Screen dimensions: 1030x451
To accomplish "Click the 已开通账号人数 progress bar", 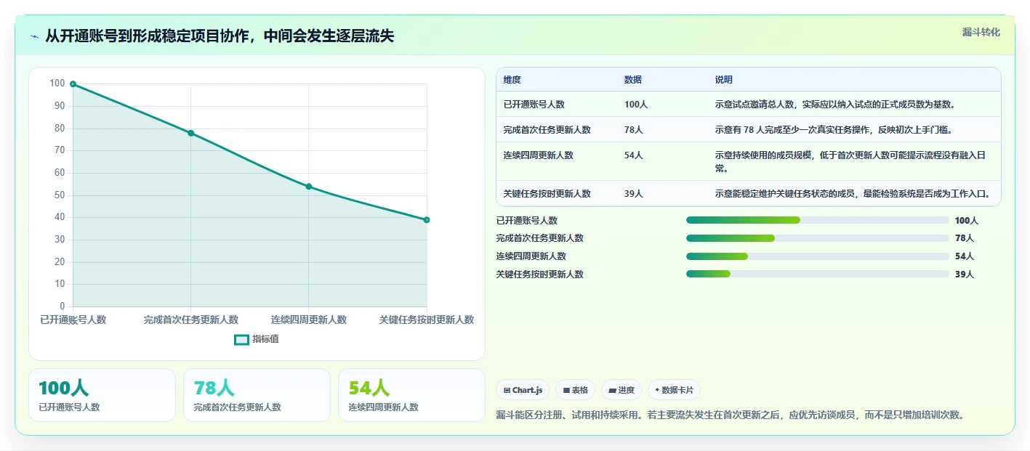I will click(x=818, y=220).
